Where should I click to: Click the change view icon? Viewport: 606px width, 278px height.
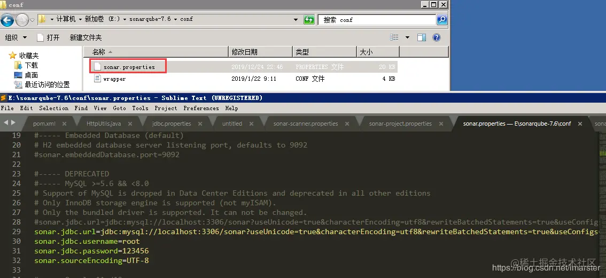394,37
